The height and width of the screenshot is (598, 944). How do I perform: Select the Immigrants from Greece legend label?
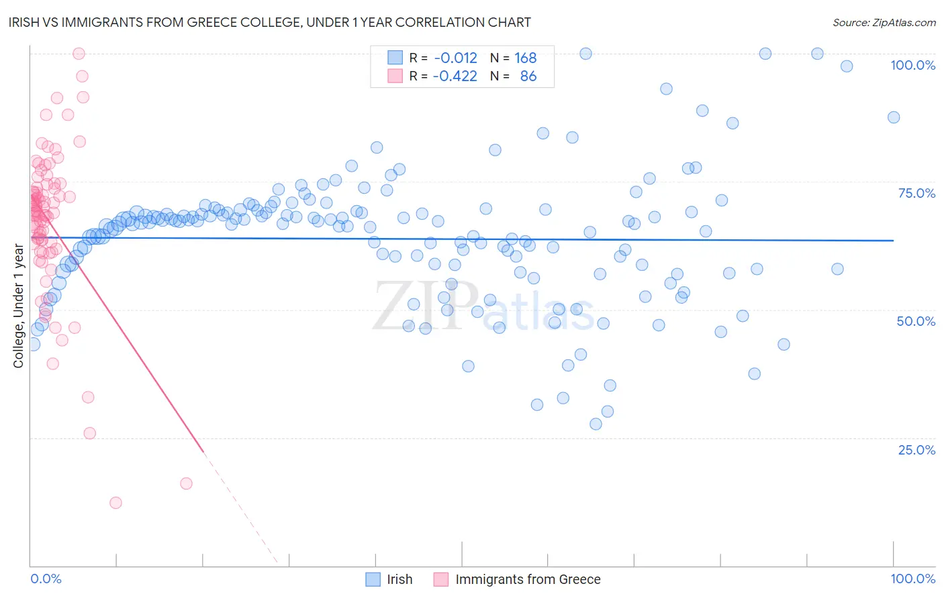(528, 579)
